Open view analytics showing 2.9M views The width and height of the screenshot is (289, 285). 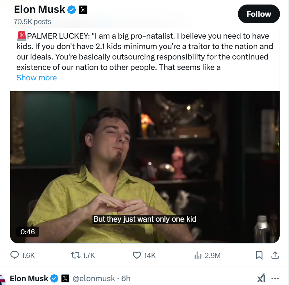tap(198, 255)
